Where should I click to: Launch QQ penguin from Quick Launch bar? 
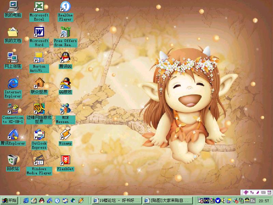(x=41, y=201)
